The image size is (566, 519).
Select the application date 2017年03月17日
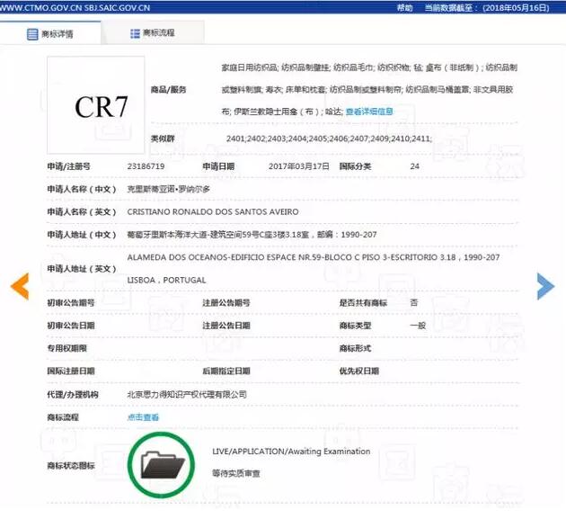(299, 166)
